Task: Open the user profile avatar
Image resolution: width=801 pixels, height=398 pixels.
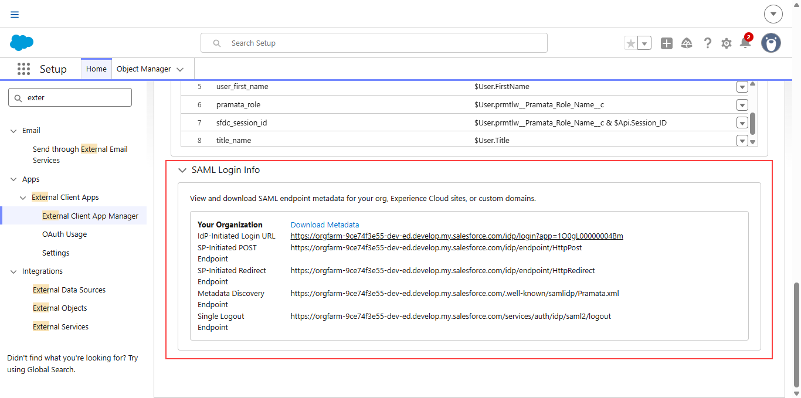Action: point(771,43)
